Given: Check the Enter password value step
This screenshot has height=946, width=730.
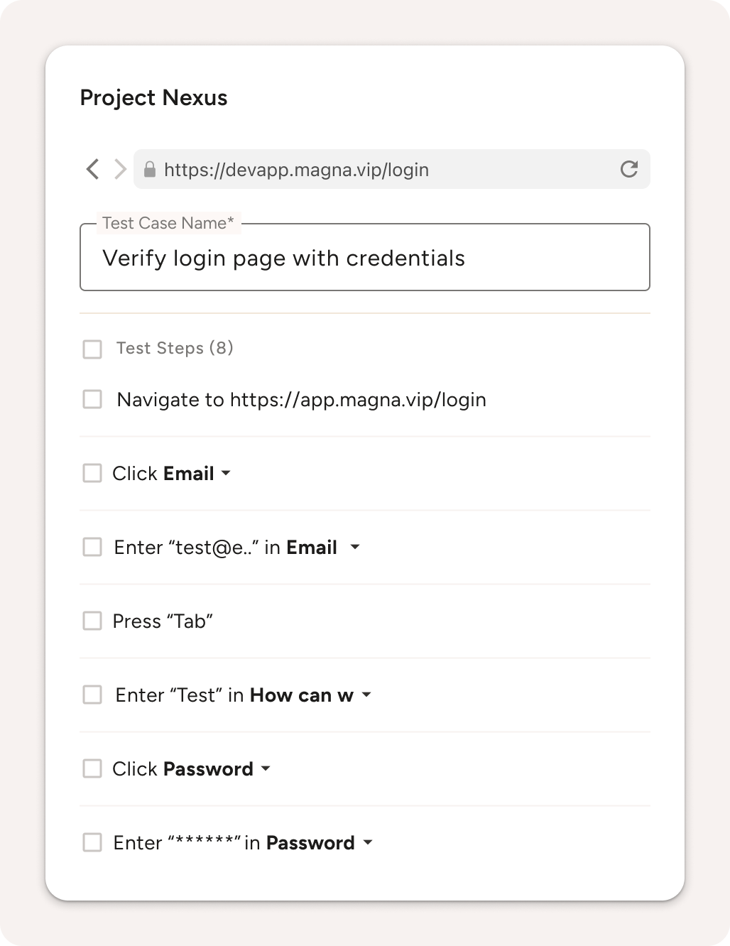Looking at the screenshot, I should (x=92, y=842).
